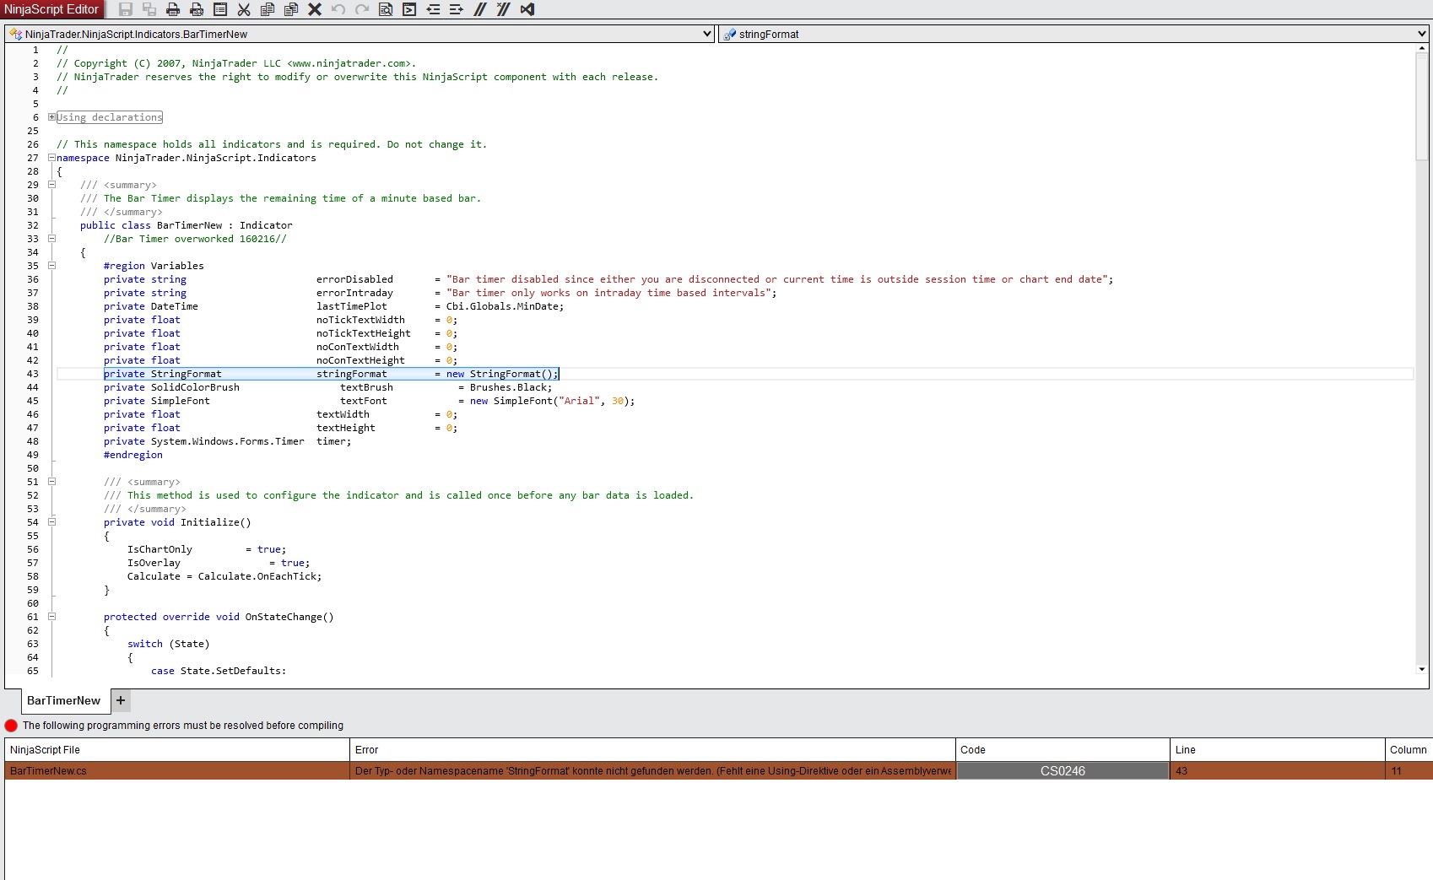Open the Find search icon

tap(386, 9)
